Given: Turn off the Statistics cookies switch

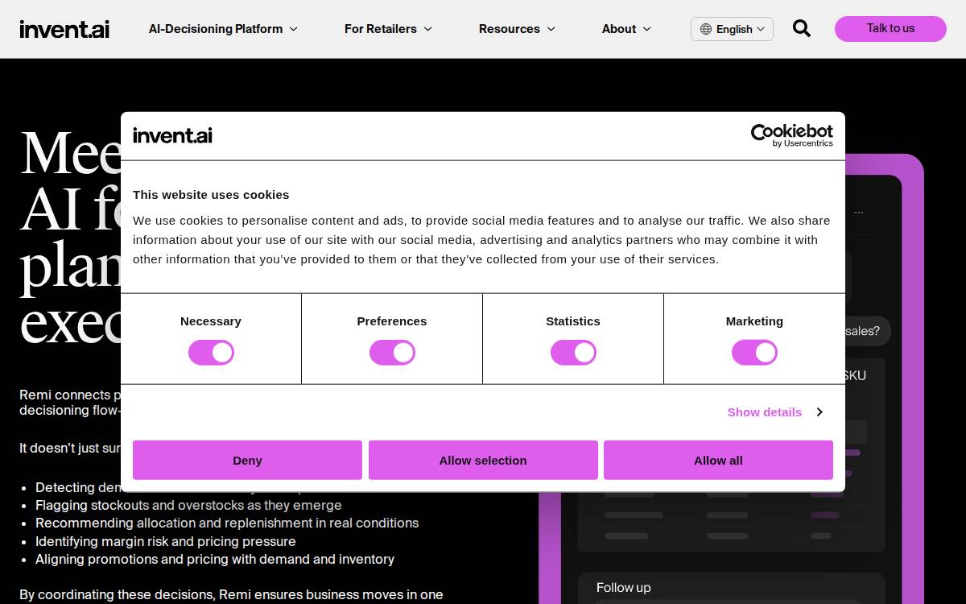Looking at the screenshot, I should click(x=573, y=353).
